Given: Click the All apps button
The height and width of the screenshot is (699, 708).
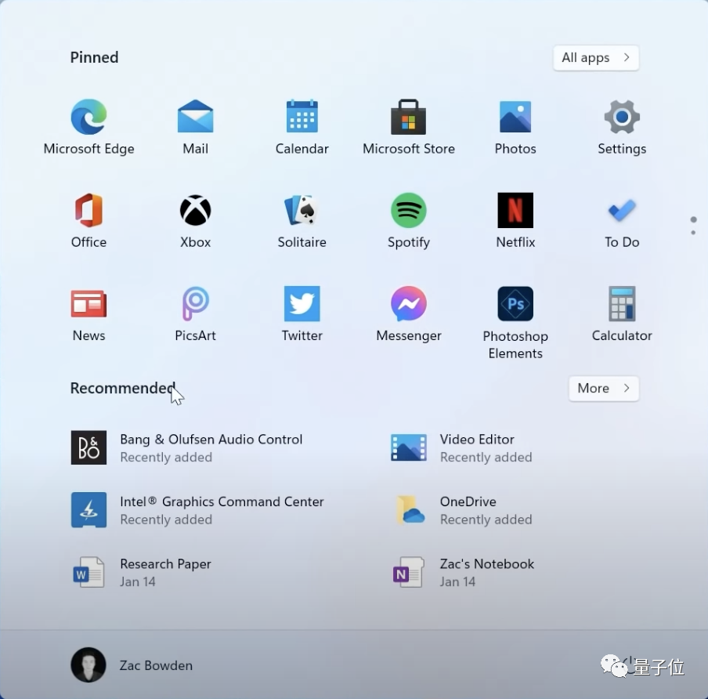Looking at the screenshot, I should [x=596, y=58].
